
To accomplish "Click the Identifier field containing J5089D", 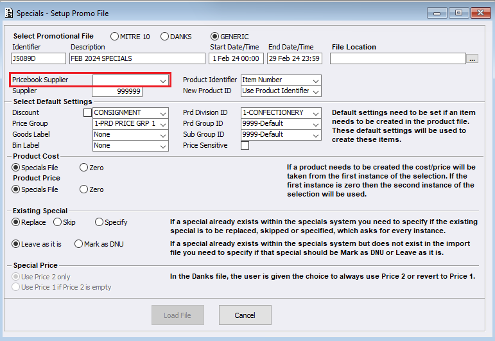I will click(x=38, y=58).
